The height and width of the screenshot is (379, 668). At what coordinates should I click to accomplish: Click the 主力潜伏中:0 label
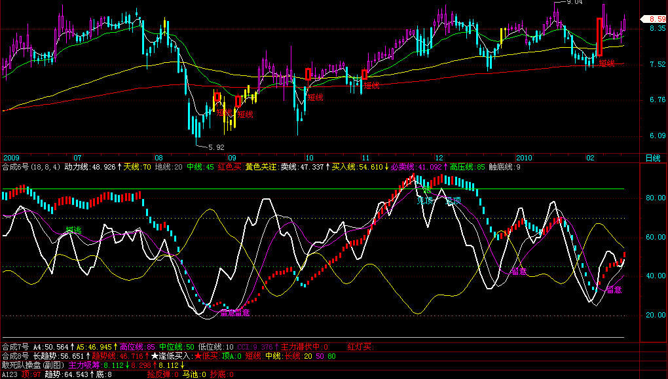click(304, 347)
